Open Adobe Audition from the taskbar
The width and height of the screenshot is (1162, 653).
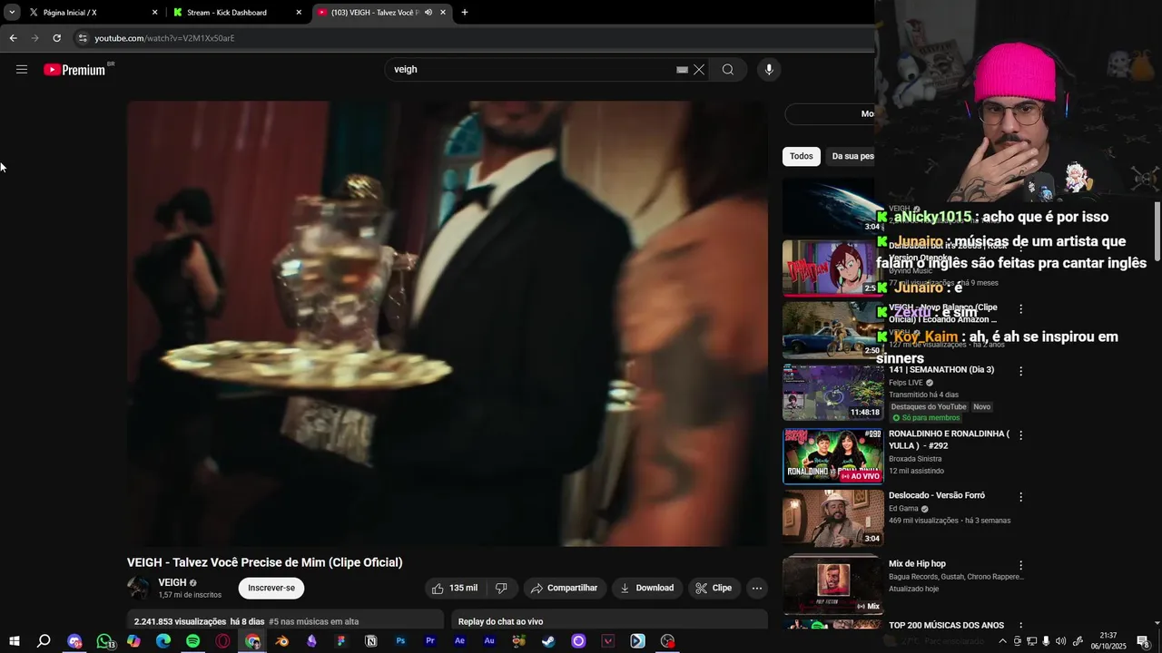(x=490, y=641)
